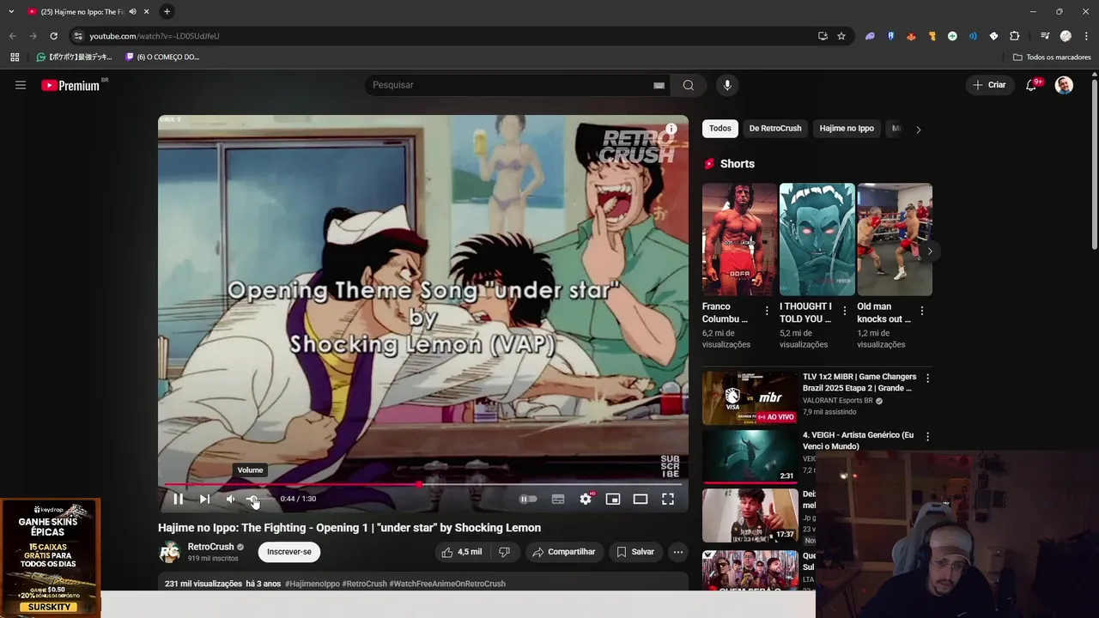Open options for VEIGH Artista Genérico video
Screen dimensions: 1099x618
(927, 436)
